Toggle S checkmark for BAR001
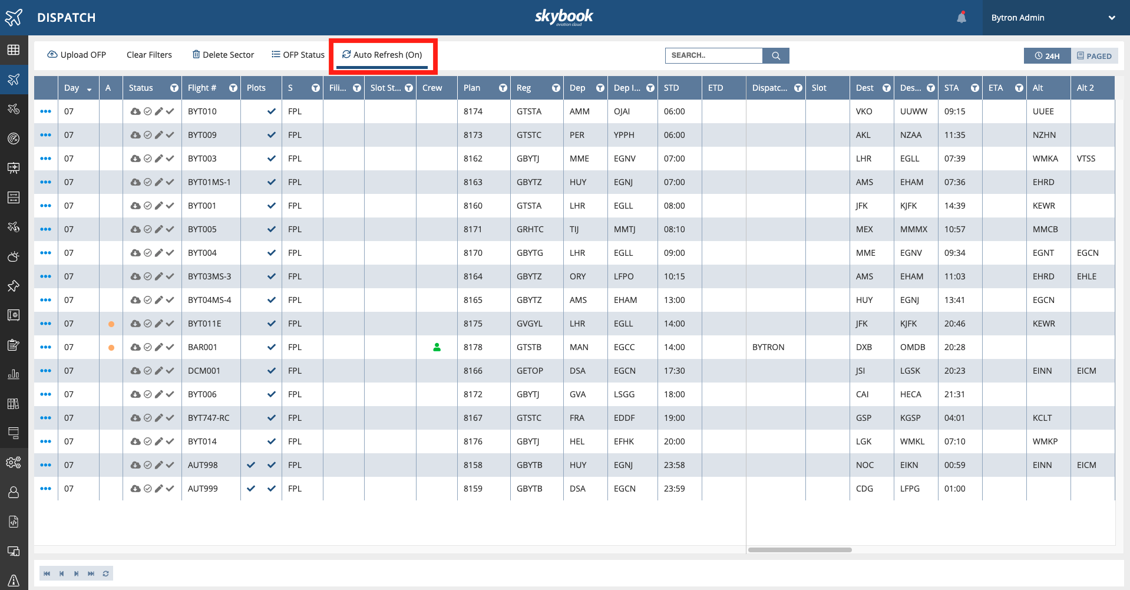Image resolution: width=1130 pixels, height=590 pixels. tap(272, 347)
